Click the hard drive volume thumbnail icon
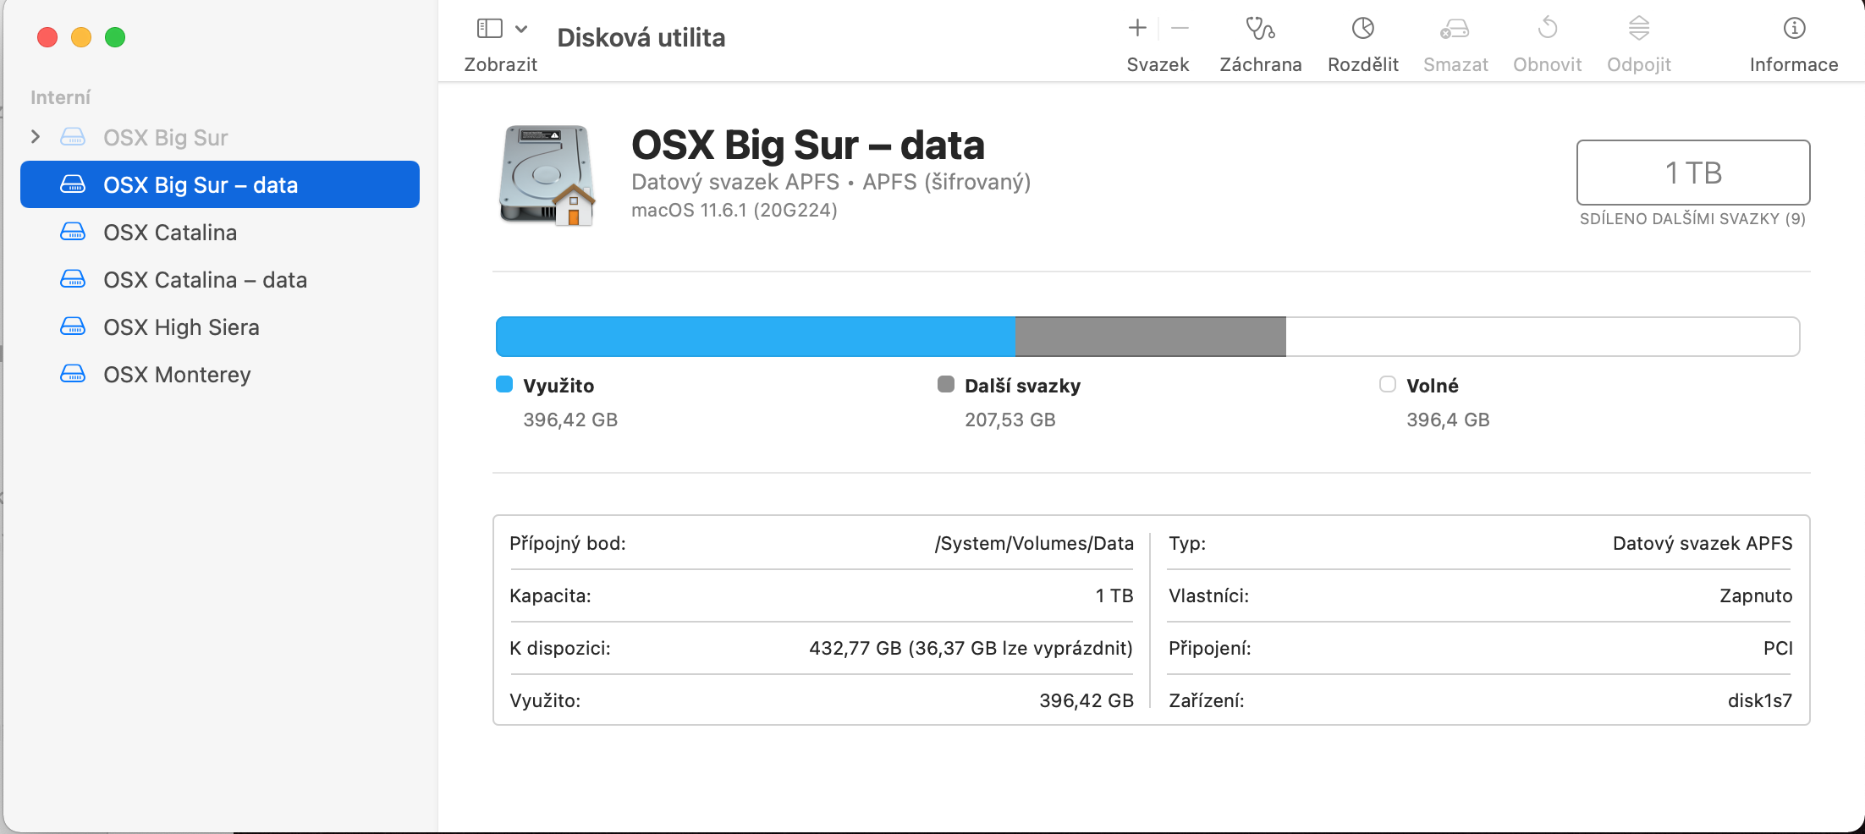Screen dimensions: 1865x834 (x=547, y=176)
